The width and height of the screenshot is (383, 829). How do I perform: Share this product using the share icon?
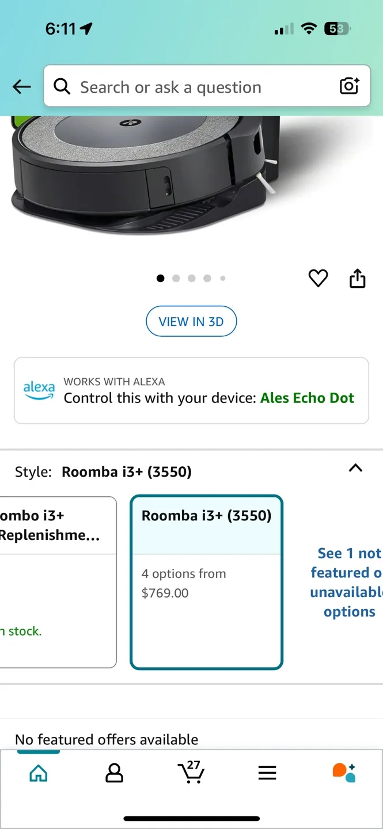tap(357, 278)
